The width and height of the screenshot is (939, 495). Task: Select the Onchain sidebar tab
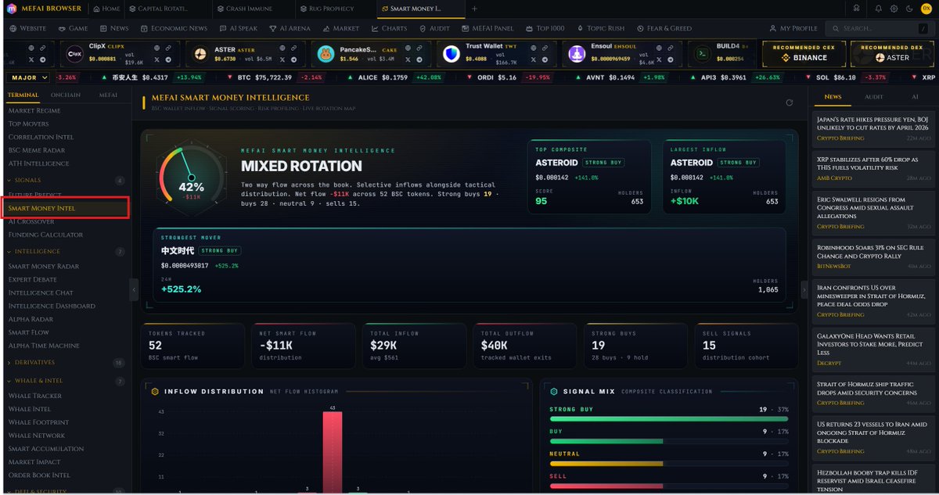click(67, 95)
